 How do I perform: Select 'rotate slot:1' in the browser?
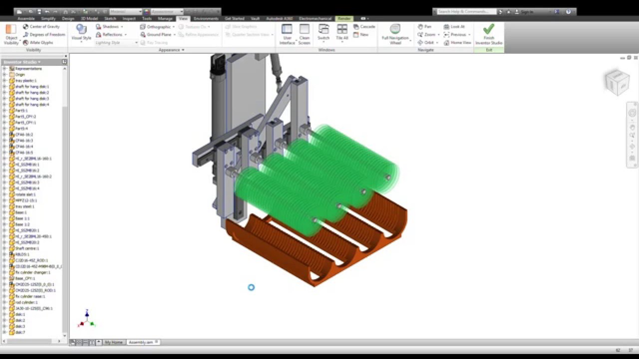click(25, 194)
